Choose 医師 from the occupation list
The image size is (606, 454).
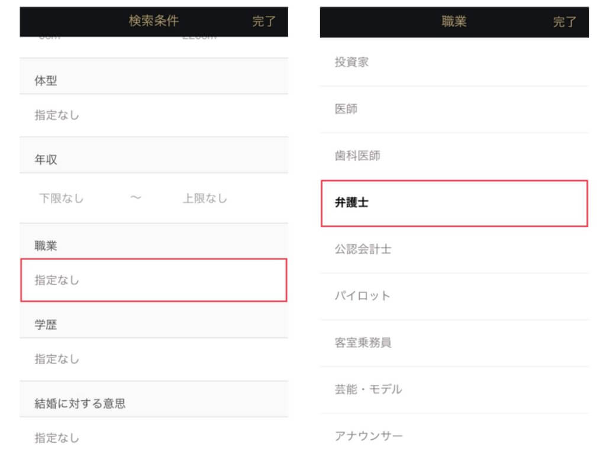pyautogui.click(x=454, y=109)
